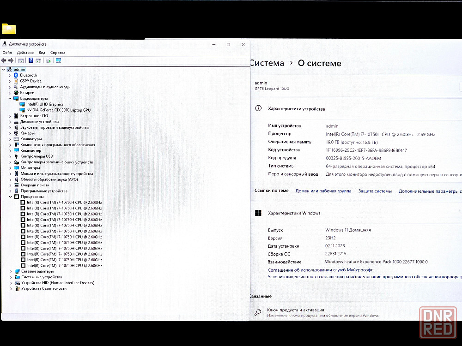Click the Характеристики устройства section header
The width and height of the screenshot is (462, 346).
(x=297, y=109)
